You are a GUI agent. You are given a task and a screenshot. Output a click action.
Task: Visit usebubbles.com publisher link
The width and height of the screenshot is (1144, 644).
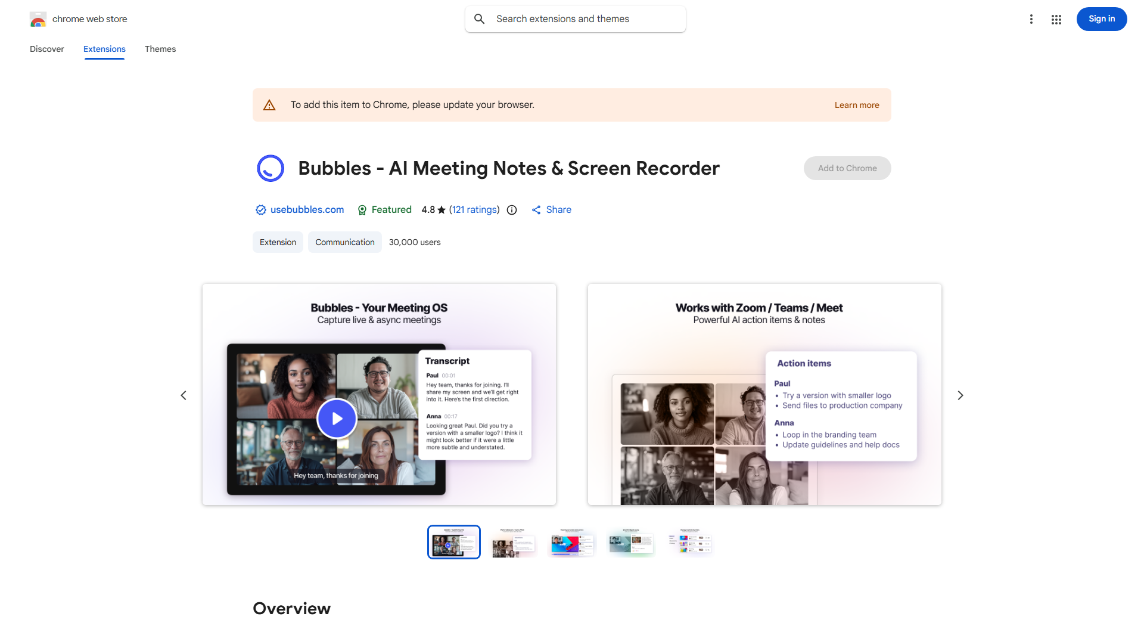click(x=307, y=210)
